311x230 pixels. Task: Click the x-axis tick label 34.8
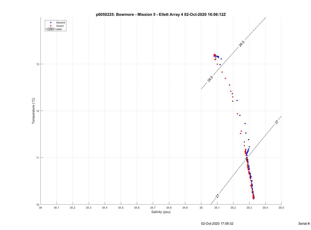tap(169, 208)
